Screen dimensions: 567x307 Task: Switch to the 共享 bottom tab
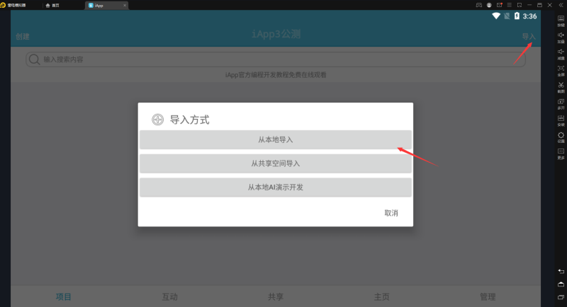pyautogui.click(x=276, y=296)
